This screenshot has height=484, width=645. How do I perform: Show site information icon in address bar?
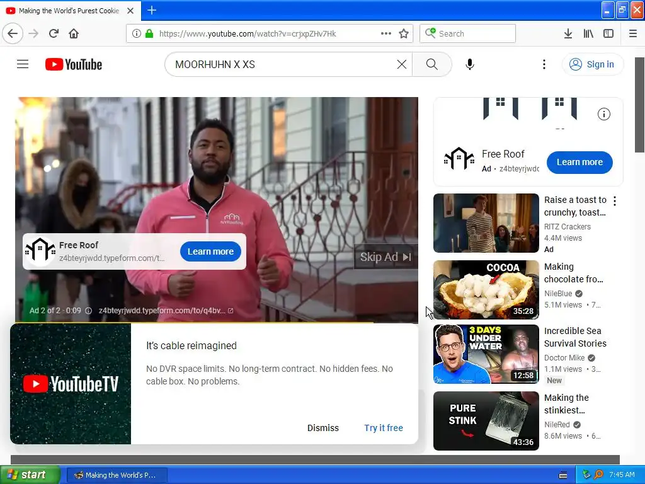137,33
